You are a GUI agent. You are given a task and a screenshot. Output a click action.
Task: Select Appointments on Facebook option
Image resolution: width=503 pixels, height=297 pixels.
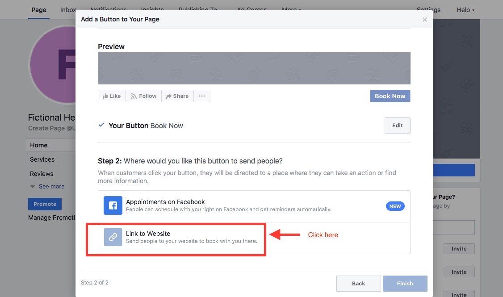(254, 206)
